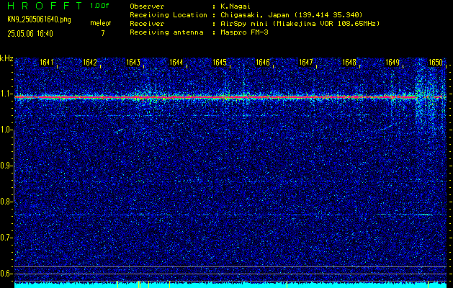Click the timestamp 25.05.06 16:40
453x288 pixels.
(30, 34)
